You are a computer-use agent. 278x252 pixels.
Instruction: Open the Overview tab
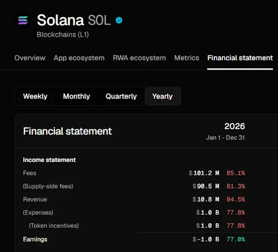(30, 58)
